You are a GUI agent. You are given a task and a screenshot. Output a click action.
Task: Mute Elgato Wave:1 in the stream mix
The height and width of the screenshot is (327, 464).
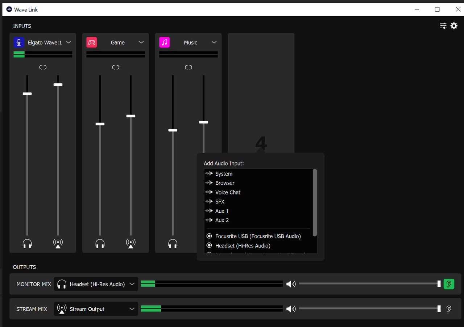(x=58, y=244)
